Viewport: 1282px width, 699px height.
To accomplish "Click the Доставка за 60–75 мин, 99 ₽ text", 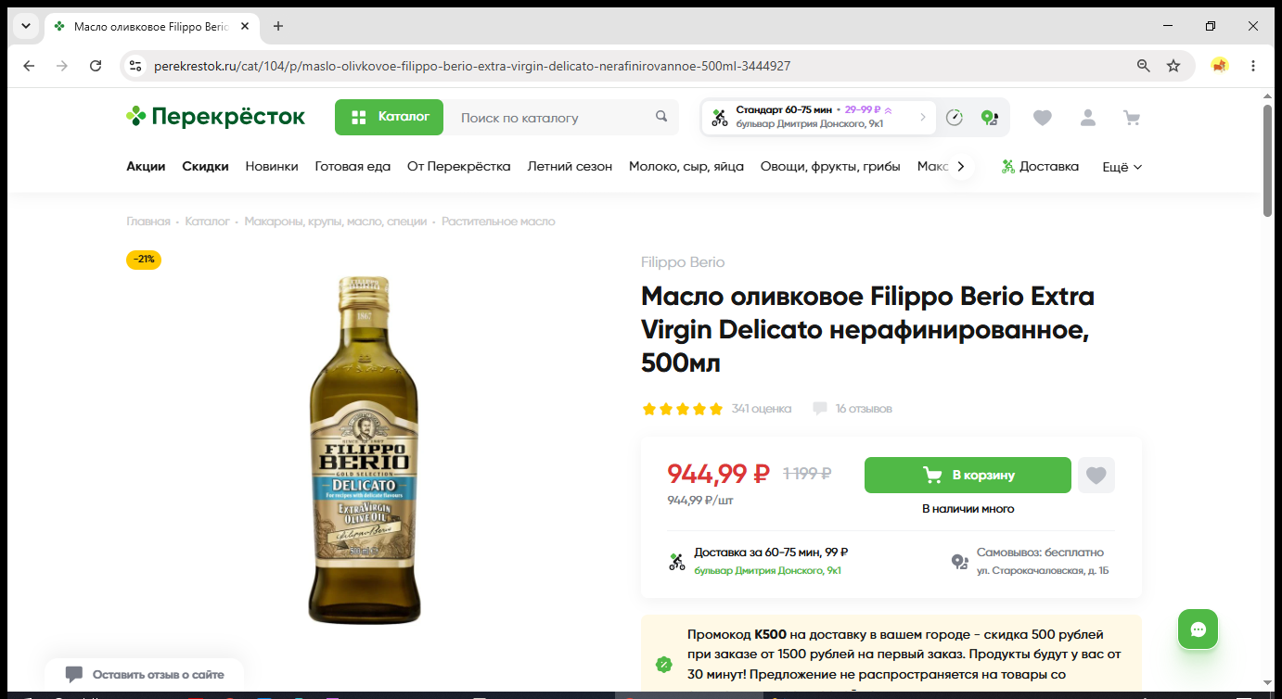I will [x=771, y=553].
